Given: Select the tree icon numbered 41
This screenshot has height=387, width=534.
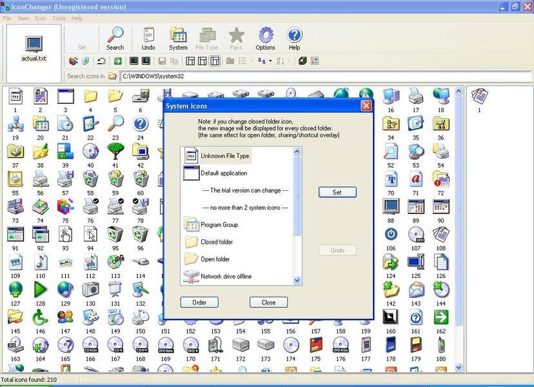Looking at the screenshot, I should pyautogui.click(x=115, y=151).
